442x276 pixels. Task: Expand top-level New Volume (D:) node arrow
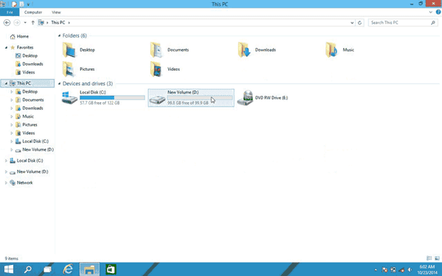6,171
